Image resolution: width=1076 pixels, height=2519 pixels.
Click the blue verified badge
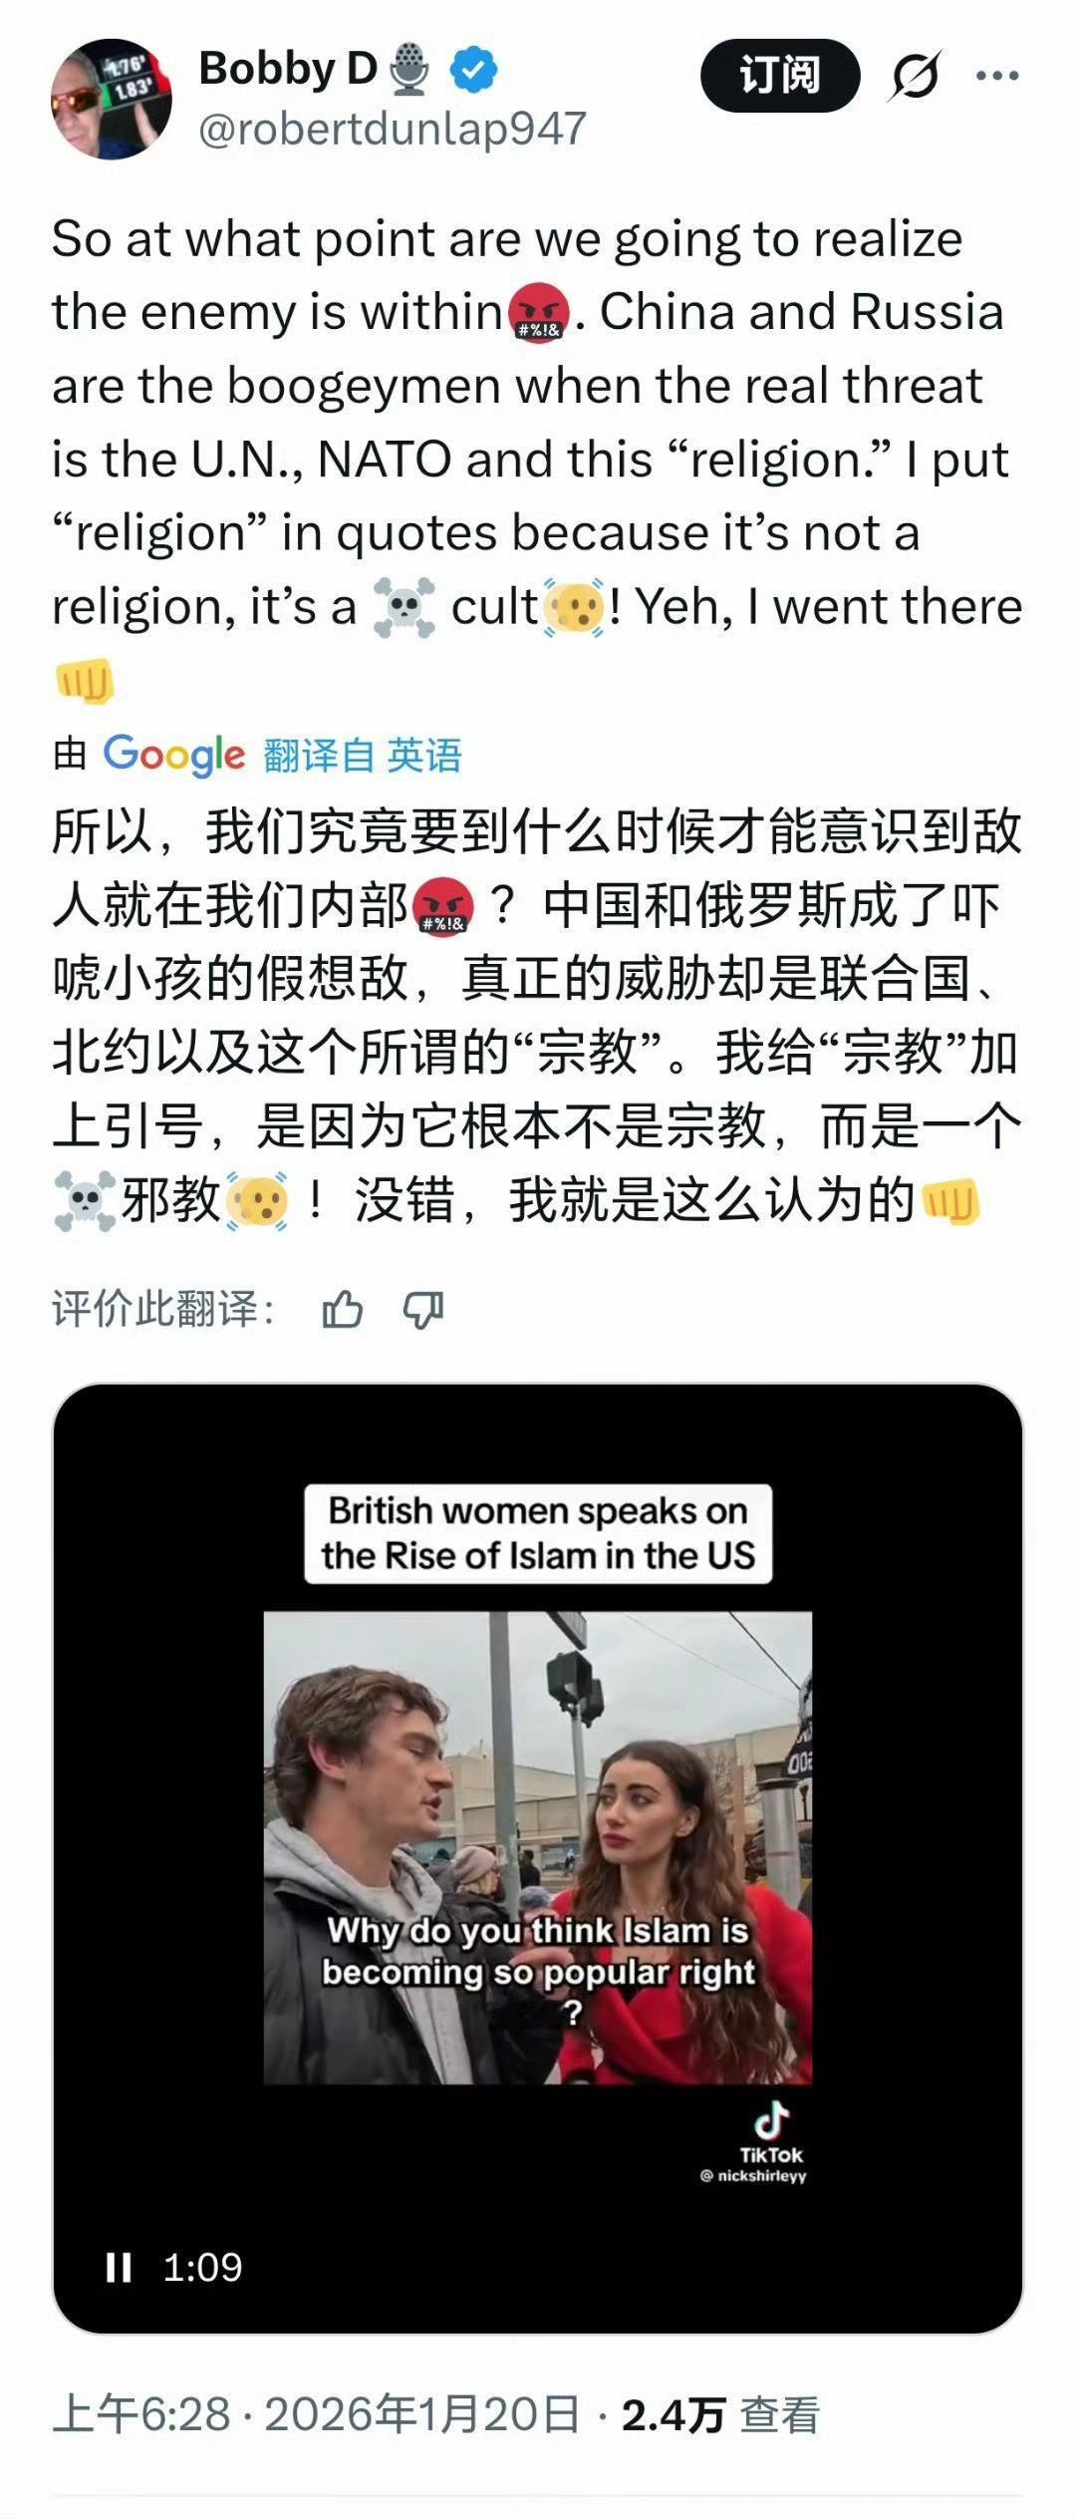[473, 70]
